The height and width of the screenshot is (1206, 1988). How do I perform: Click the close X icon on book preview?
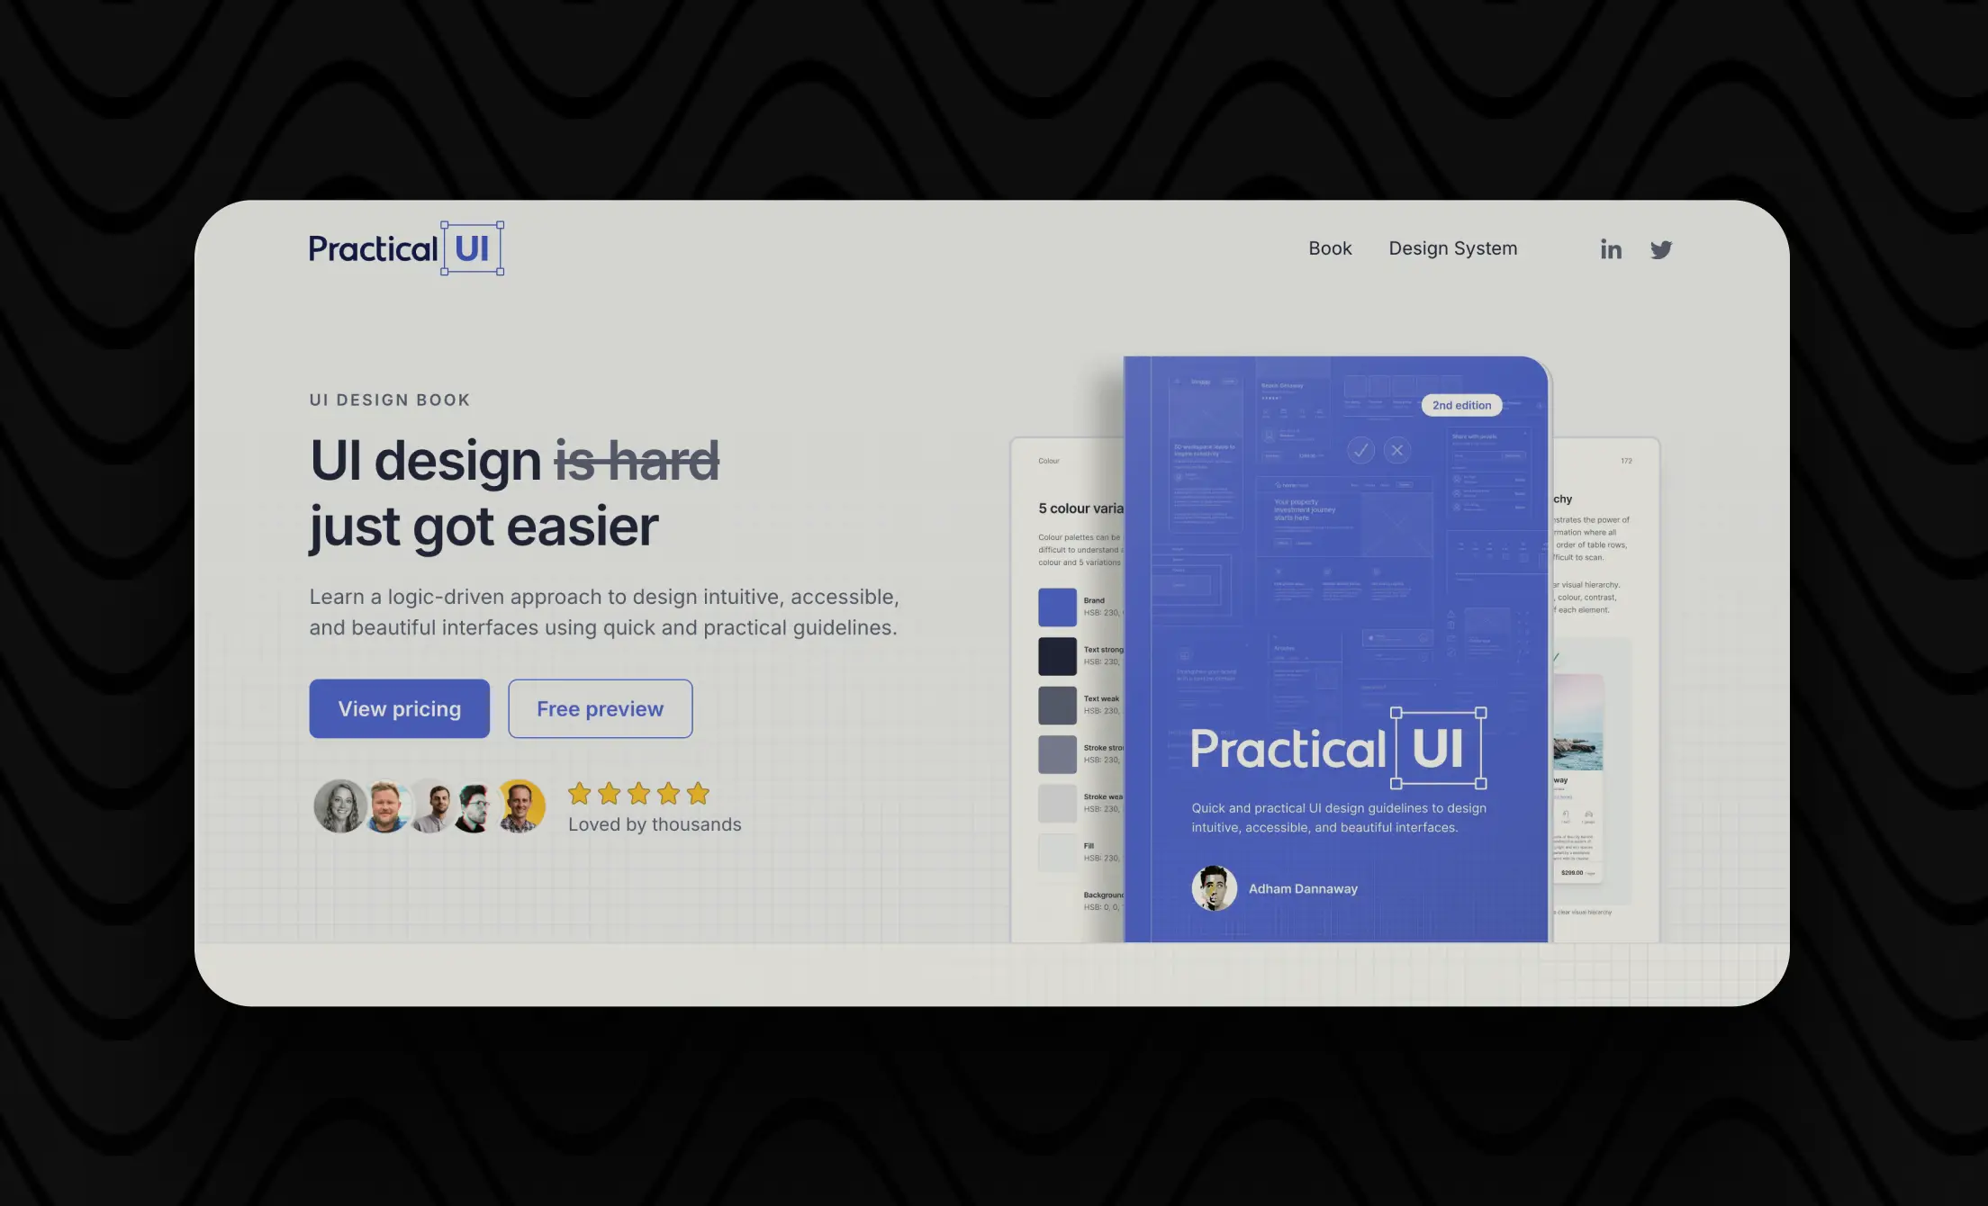pos(1397,450)
